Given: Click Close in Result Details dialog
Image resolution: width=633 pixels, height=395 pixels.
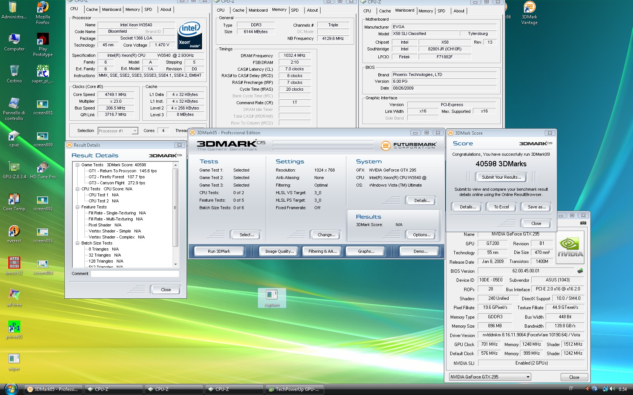Looking at the screenshot, I should click(x=166, y=290).
